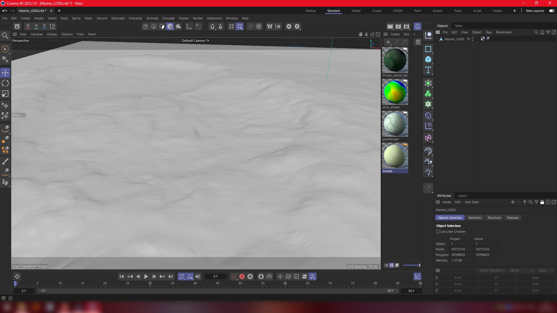The width and height of the screenshot is (557, 313).
Task: Toggle the Y axis lock
Action: (36, 26)
